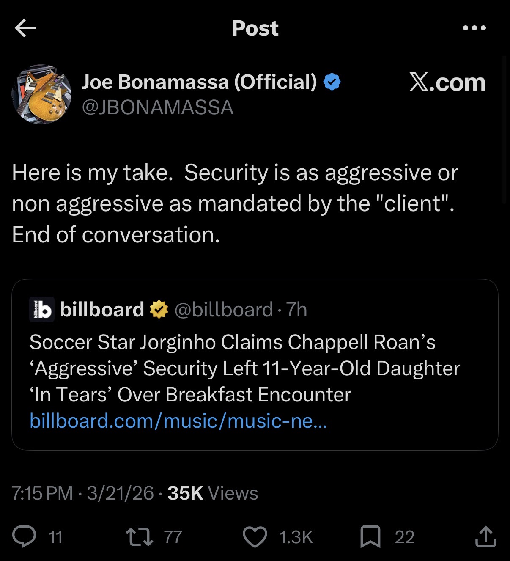
Task: Tap the repost arrows icon
Action: tap(139, 536)
